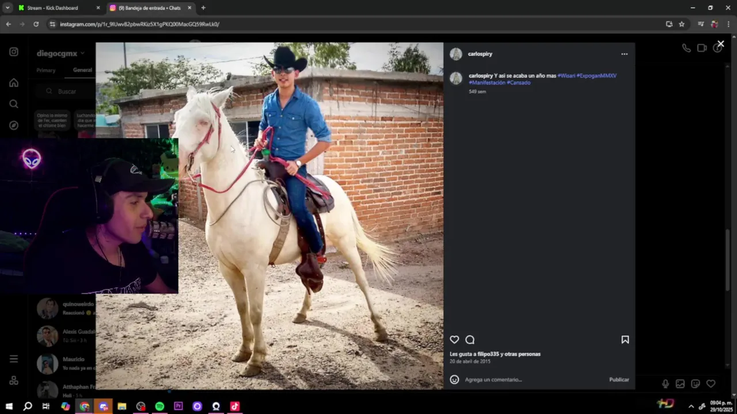Open the browser media control icon
The height and width of the screenshot is (414, 737).
[x=701, y=24]
